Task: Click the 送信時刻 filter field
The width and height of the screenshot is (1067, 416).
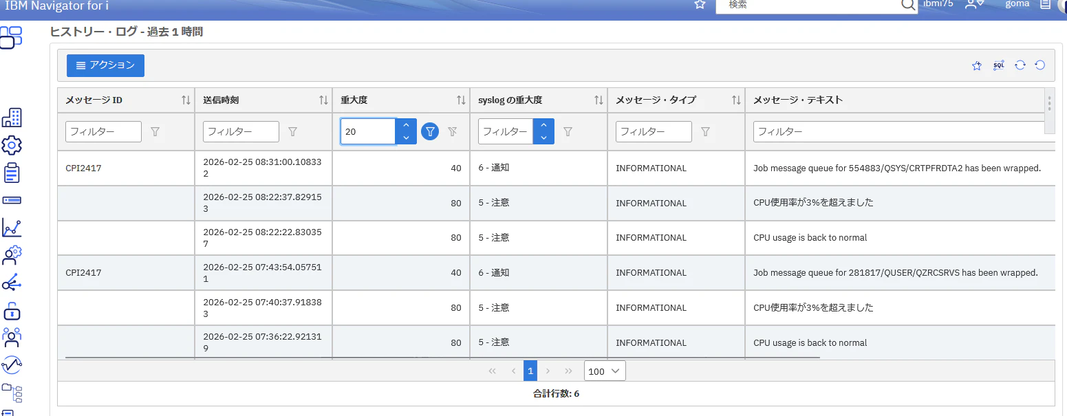Action: pyautogui.click(x=241, y=131)
